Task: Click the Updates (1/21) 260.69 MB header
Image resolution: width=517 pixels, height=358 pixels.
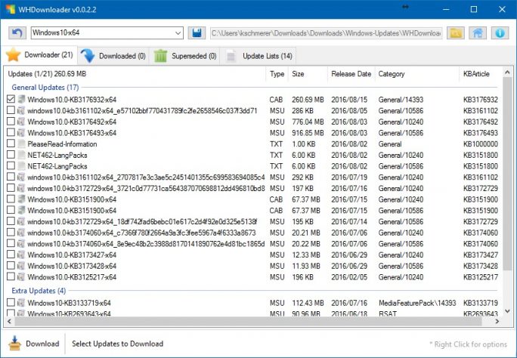Action: point(47,74)
